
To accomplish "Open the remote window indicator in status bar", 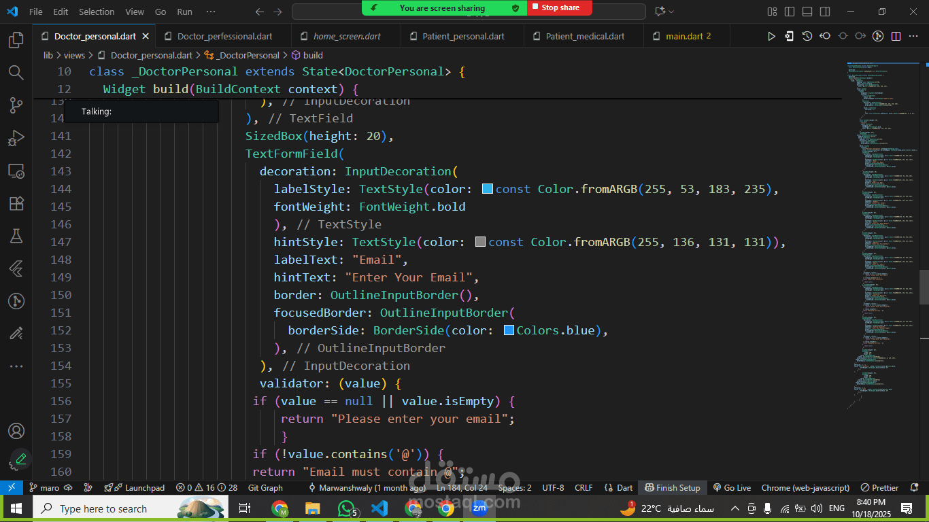I will point(12,487).
